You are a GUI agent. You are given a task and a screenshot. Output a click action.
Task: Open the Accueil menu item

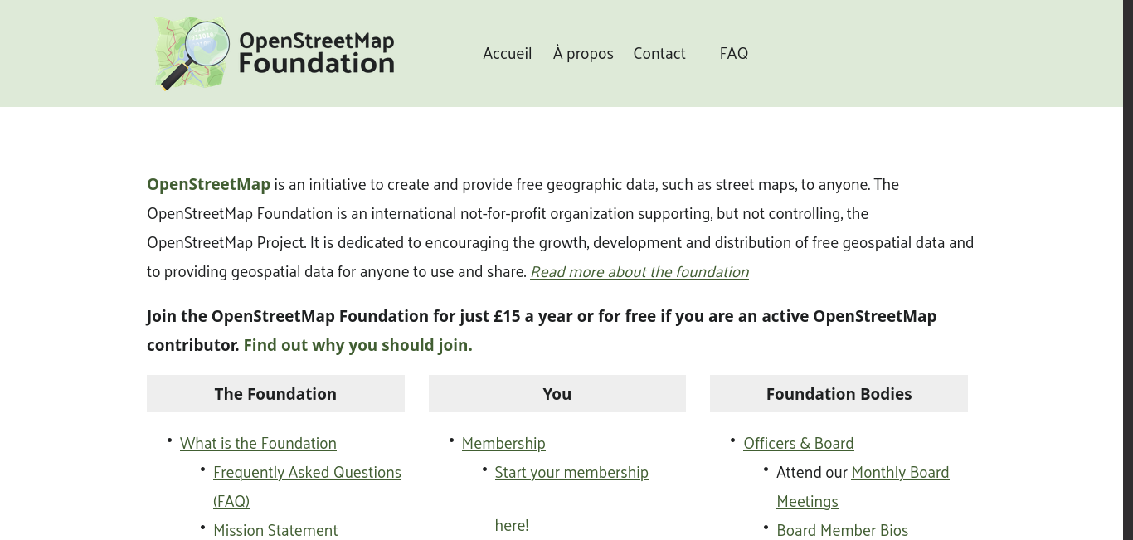pos(508,53)
